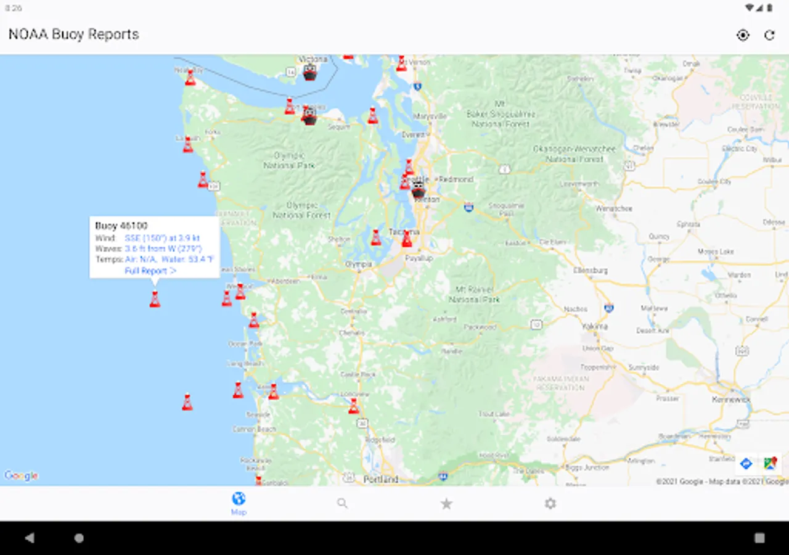The height and width of the screenshot is (555, 789).
Task: Tap the ship marker at Seattle
Action: pos(419,190)
